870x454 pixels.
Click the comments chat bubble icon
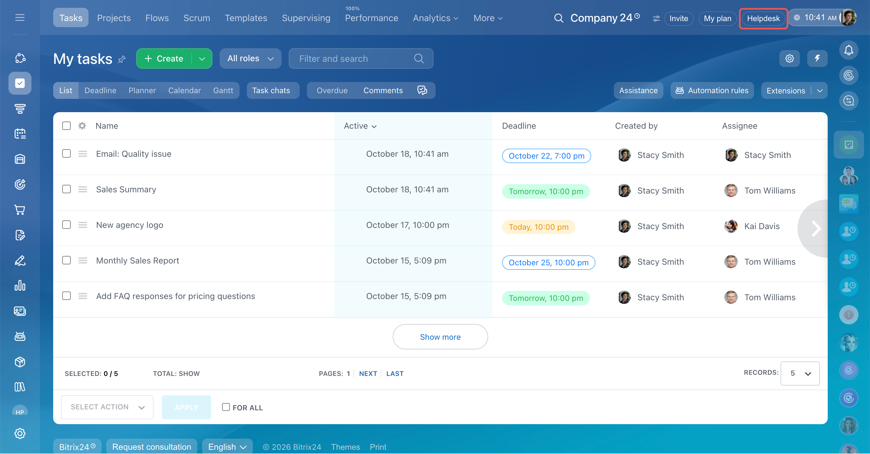[x=422, y=90]
